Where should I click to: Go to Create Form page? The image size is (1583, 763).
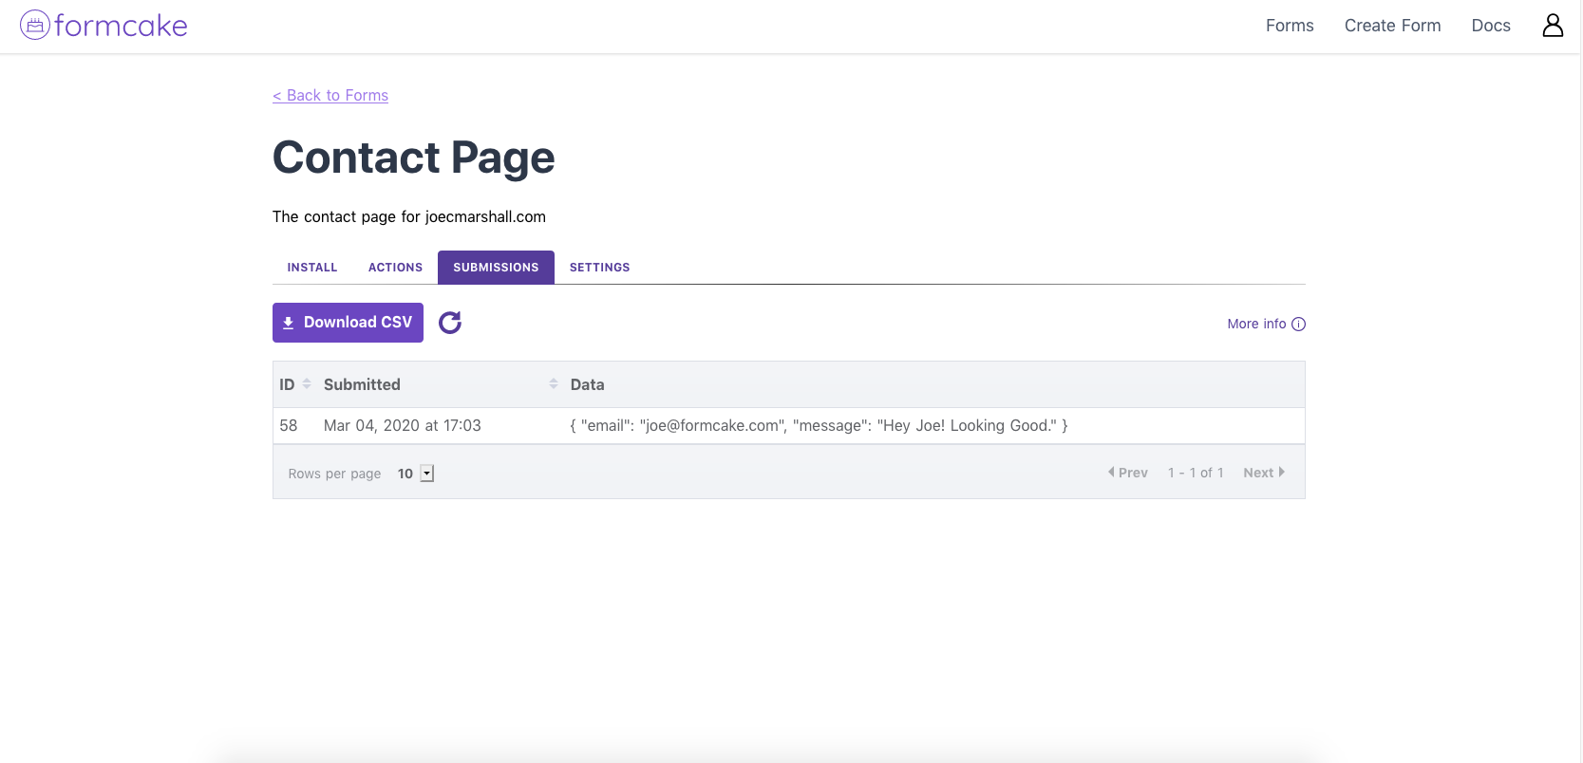coord(1392,26)
